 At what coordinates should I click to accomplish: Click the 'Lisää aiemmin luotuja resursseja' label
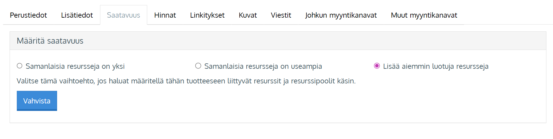click(436, 66)
